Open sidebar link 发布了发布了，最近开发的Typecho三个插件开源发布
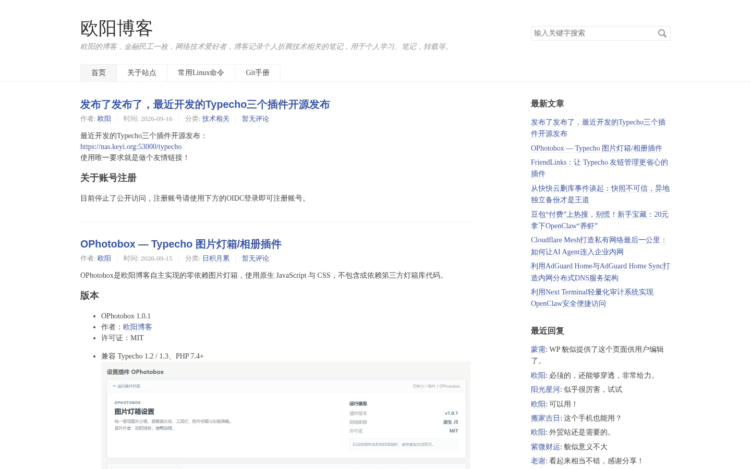The image size is (751, 469). coord(598,128)
